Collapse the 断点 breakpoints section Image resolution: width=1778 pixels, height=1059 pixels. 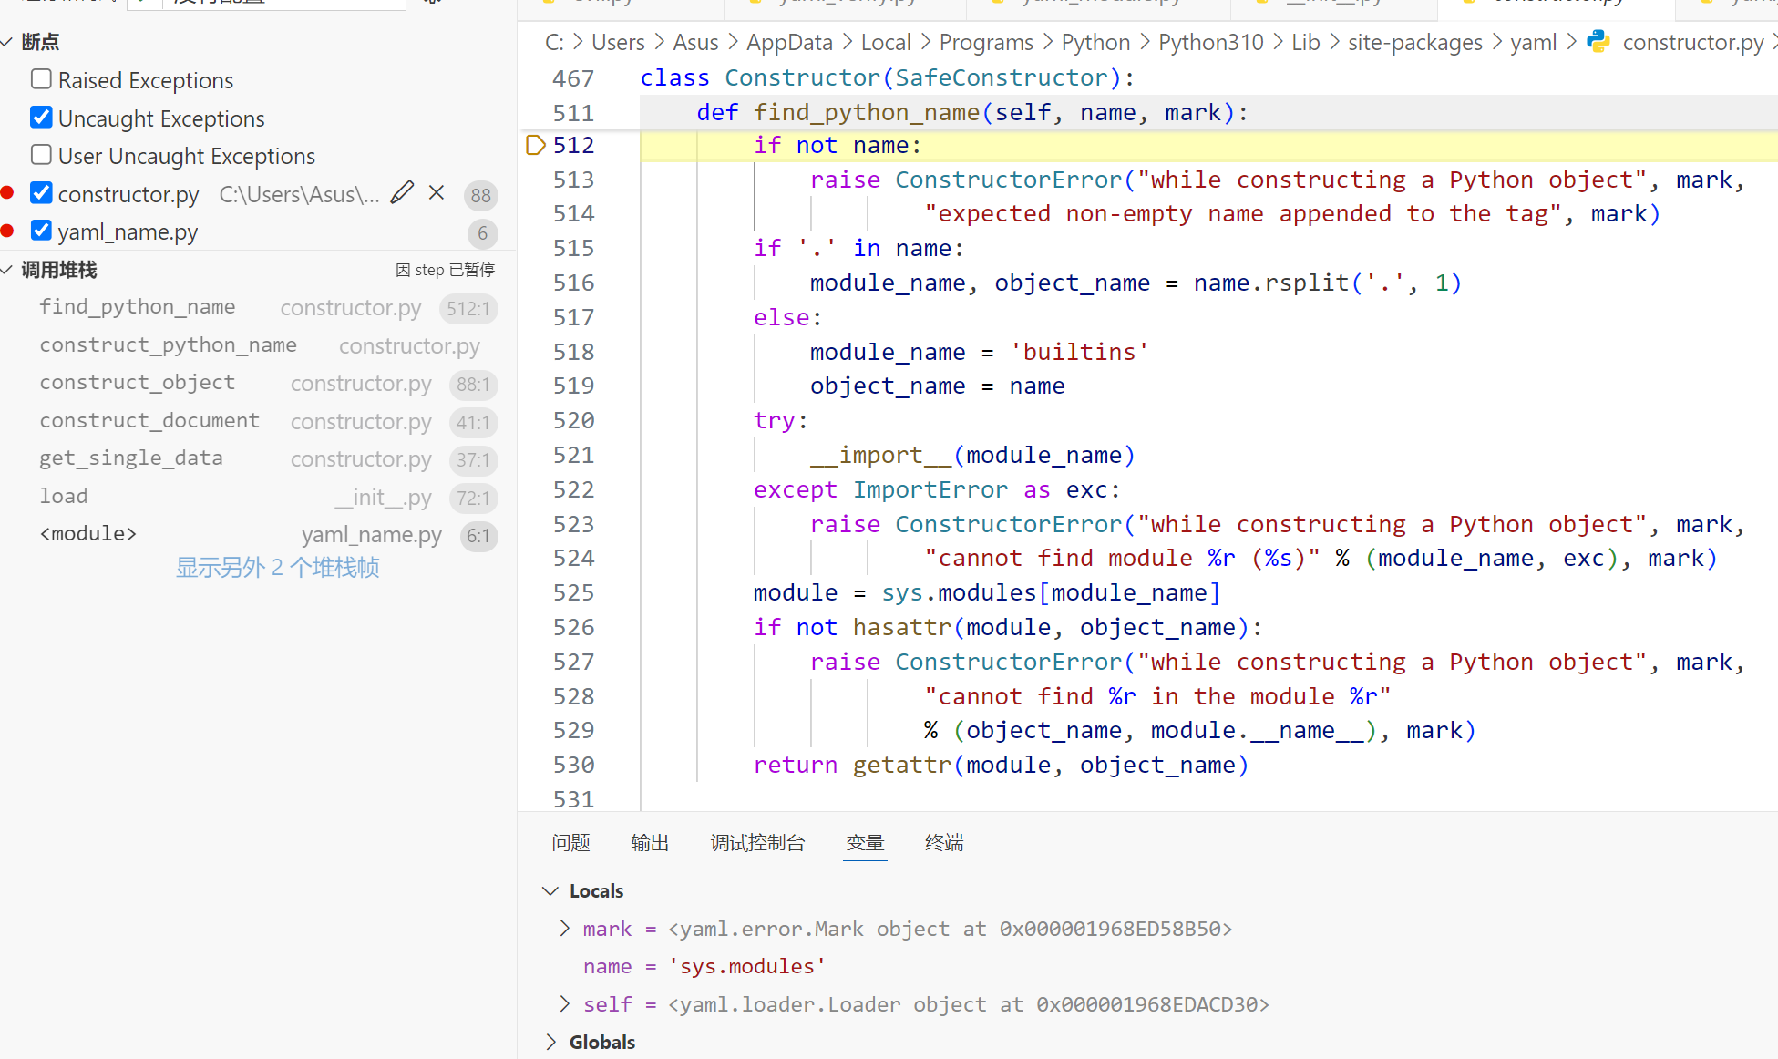[x=7, y=42]
